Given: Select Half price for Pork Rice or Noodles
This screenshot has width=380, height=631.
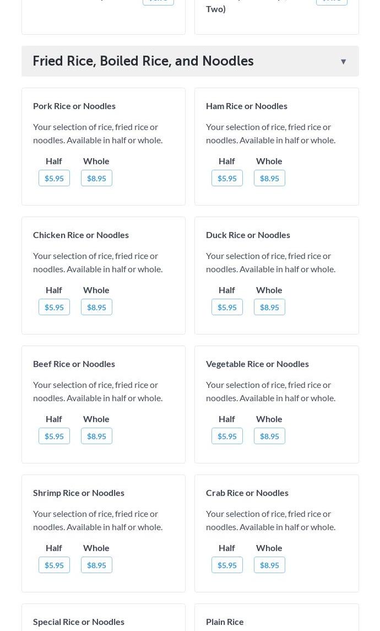Looking at the screenshot, I should 54,178.
